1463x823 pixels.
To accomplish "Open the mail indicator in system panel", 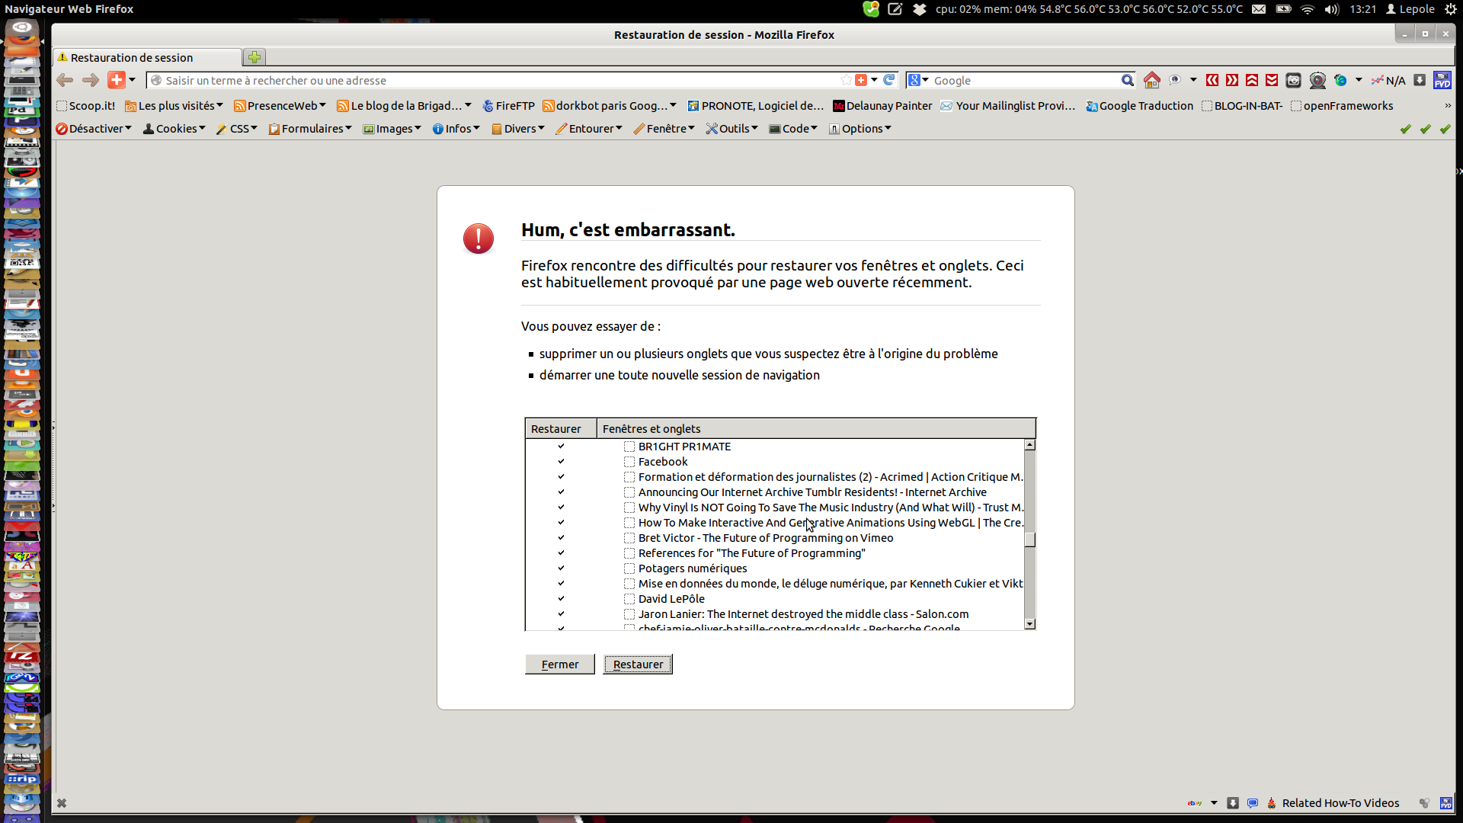I will point(1259,9).
